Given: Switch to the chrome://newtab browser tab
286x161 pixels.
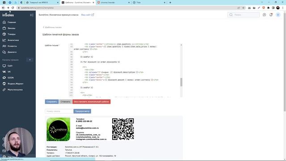Looking at the screenshot, I should (x=114, y=3).
